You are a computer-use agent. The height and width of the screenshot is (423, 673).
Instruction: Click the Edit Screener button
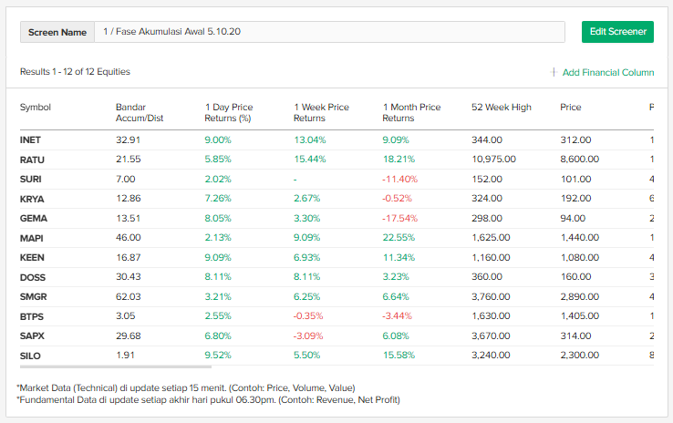pyautogui.click(x=617, y=31)
